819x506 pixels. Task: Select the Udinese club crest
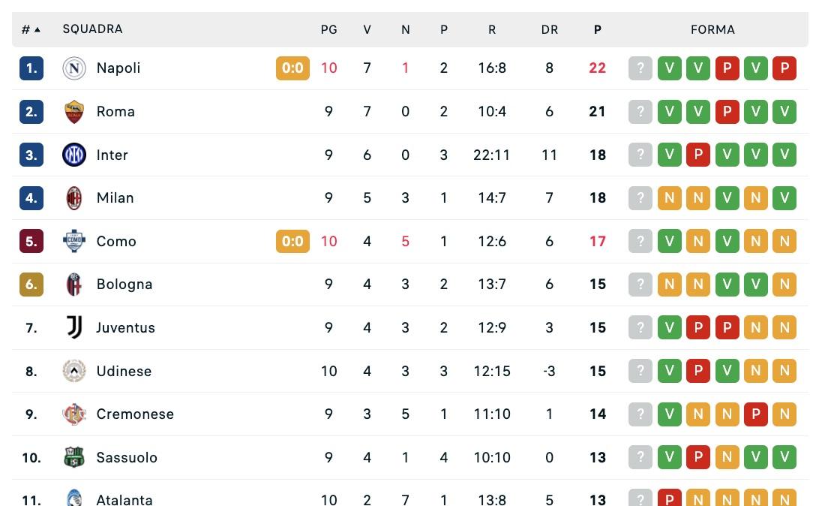(x=74, y=371)
